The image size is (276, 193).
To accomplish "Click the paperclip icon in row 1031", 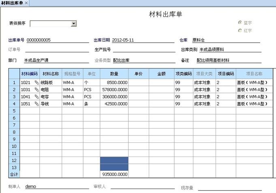I will (36, 90).
